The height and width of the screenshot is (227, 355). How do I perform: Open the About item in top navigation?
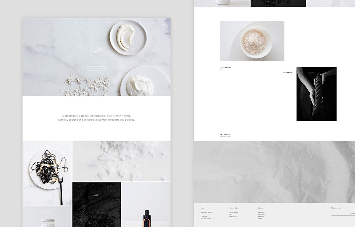click(85, 23)
